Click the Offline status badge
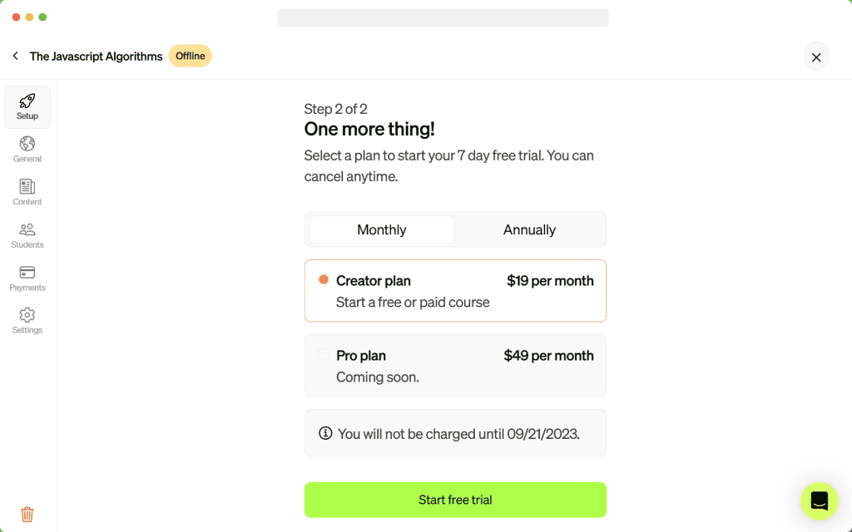This screenshot has height=532, width=852. 190,56
